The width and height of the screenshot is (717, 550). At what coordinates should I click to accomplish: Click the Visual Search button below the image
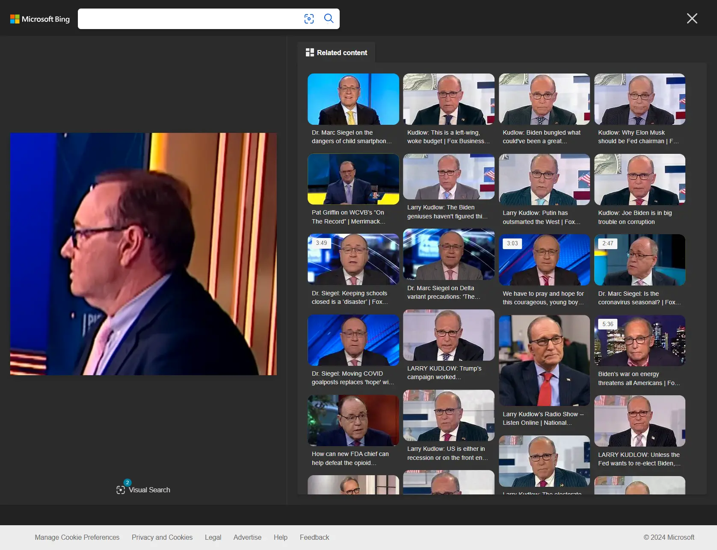pos(143,490)
